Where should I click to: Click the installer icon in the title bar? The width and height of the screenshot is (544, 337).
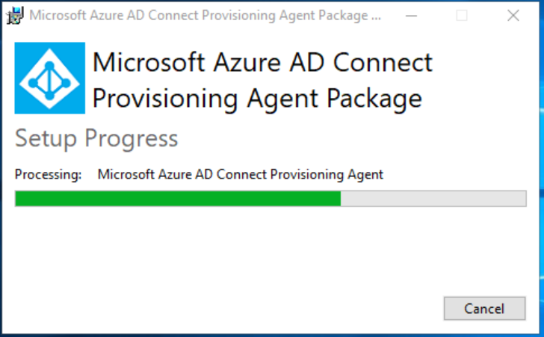tap(13, 16)
